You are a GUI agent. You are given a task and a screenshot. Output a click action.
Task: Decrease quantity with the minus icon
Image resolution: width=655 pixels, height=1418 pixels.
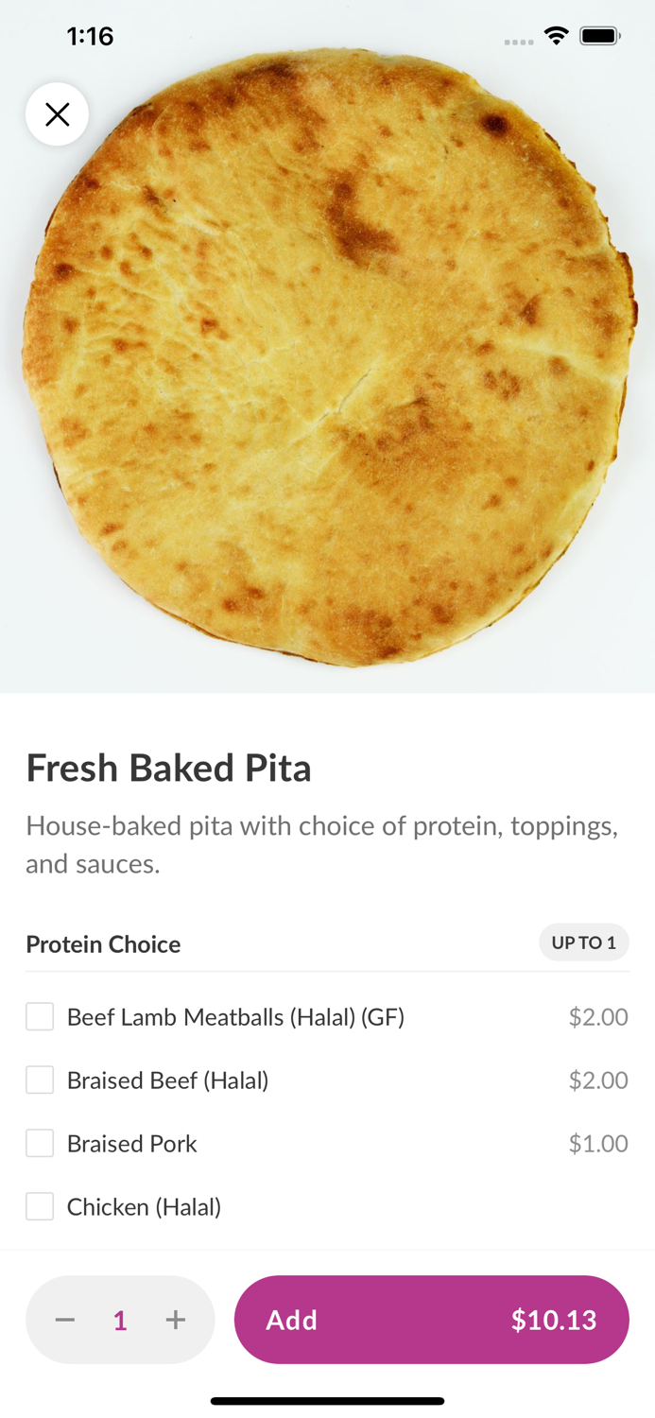click(65, 1320)
